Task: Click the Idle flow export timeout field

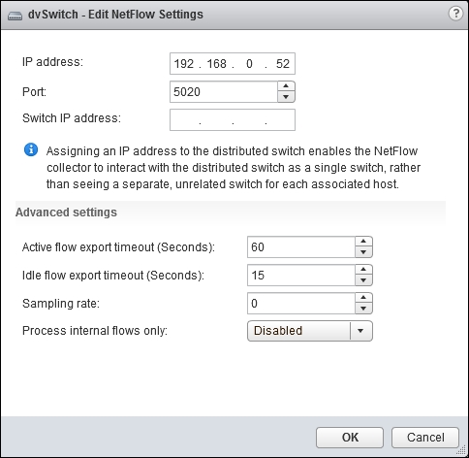Action: point(301,276)
